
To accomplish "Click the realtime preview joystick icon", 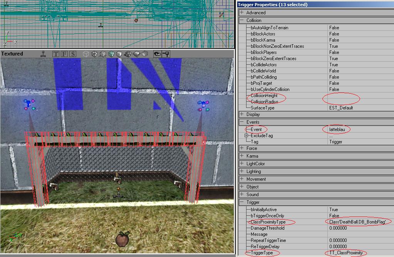I will 44,54.
